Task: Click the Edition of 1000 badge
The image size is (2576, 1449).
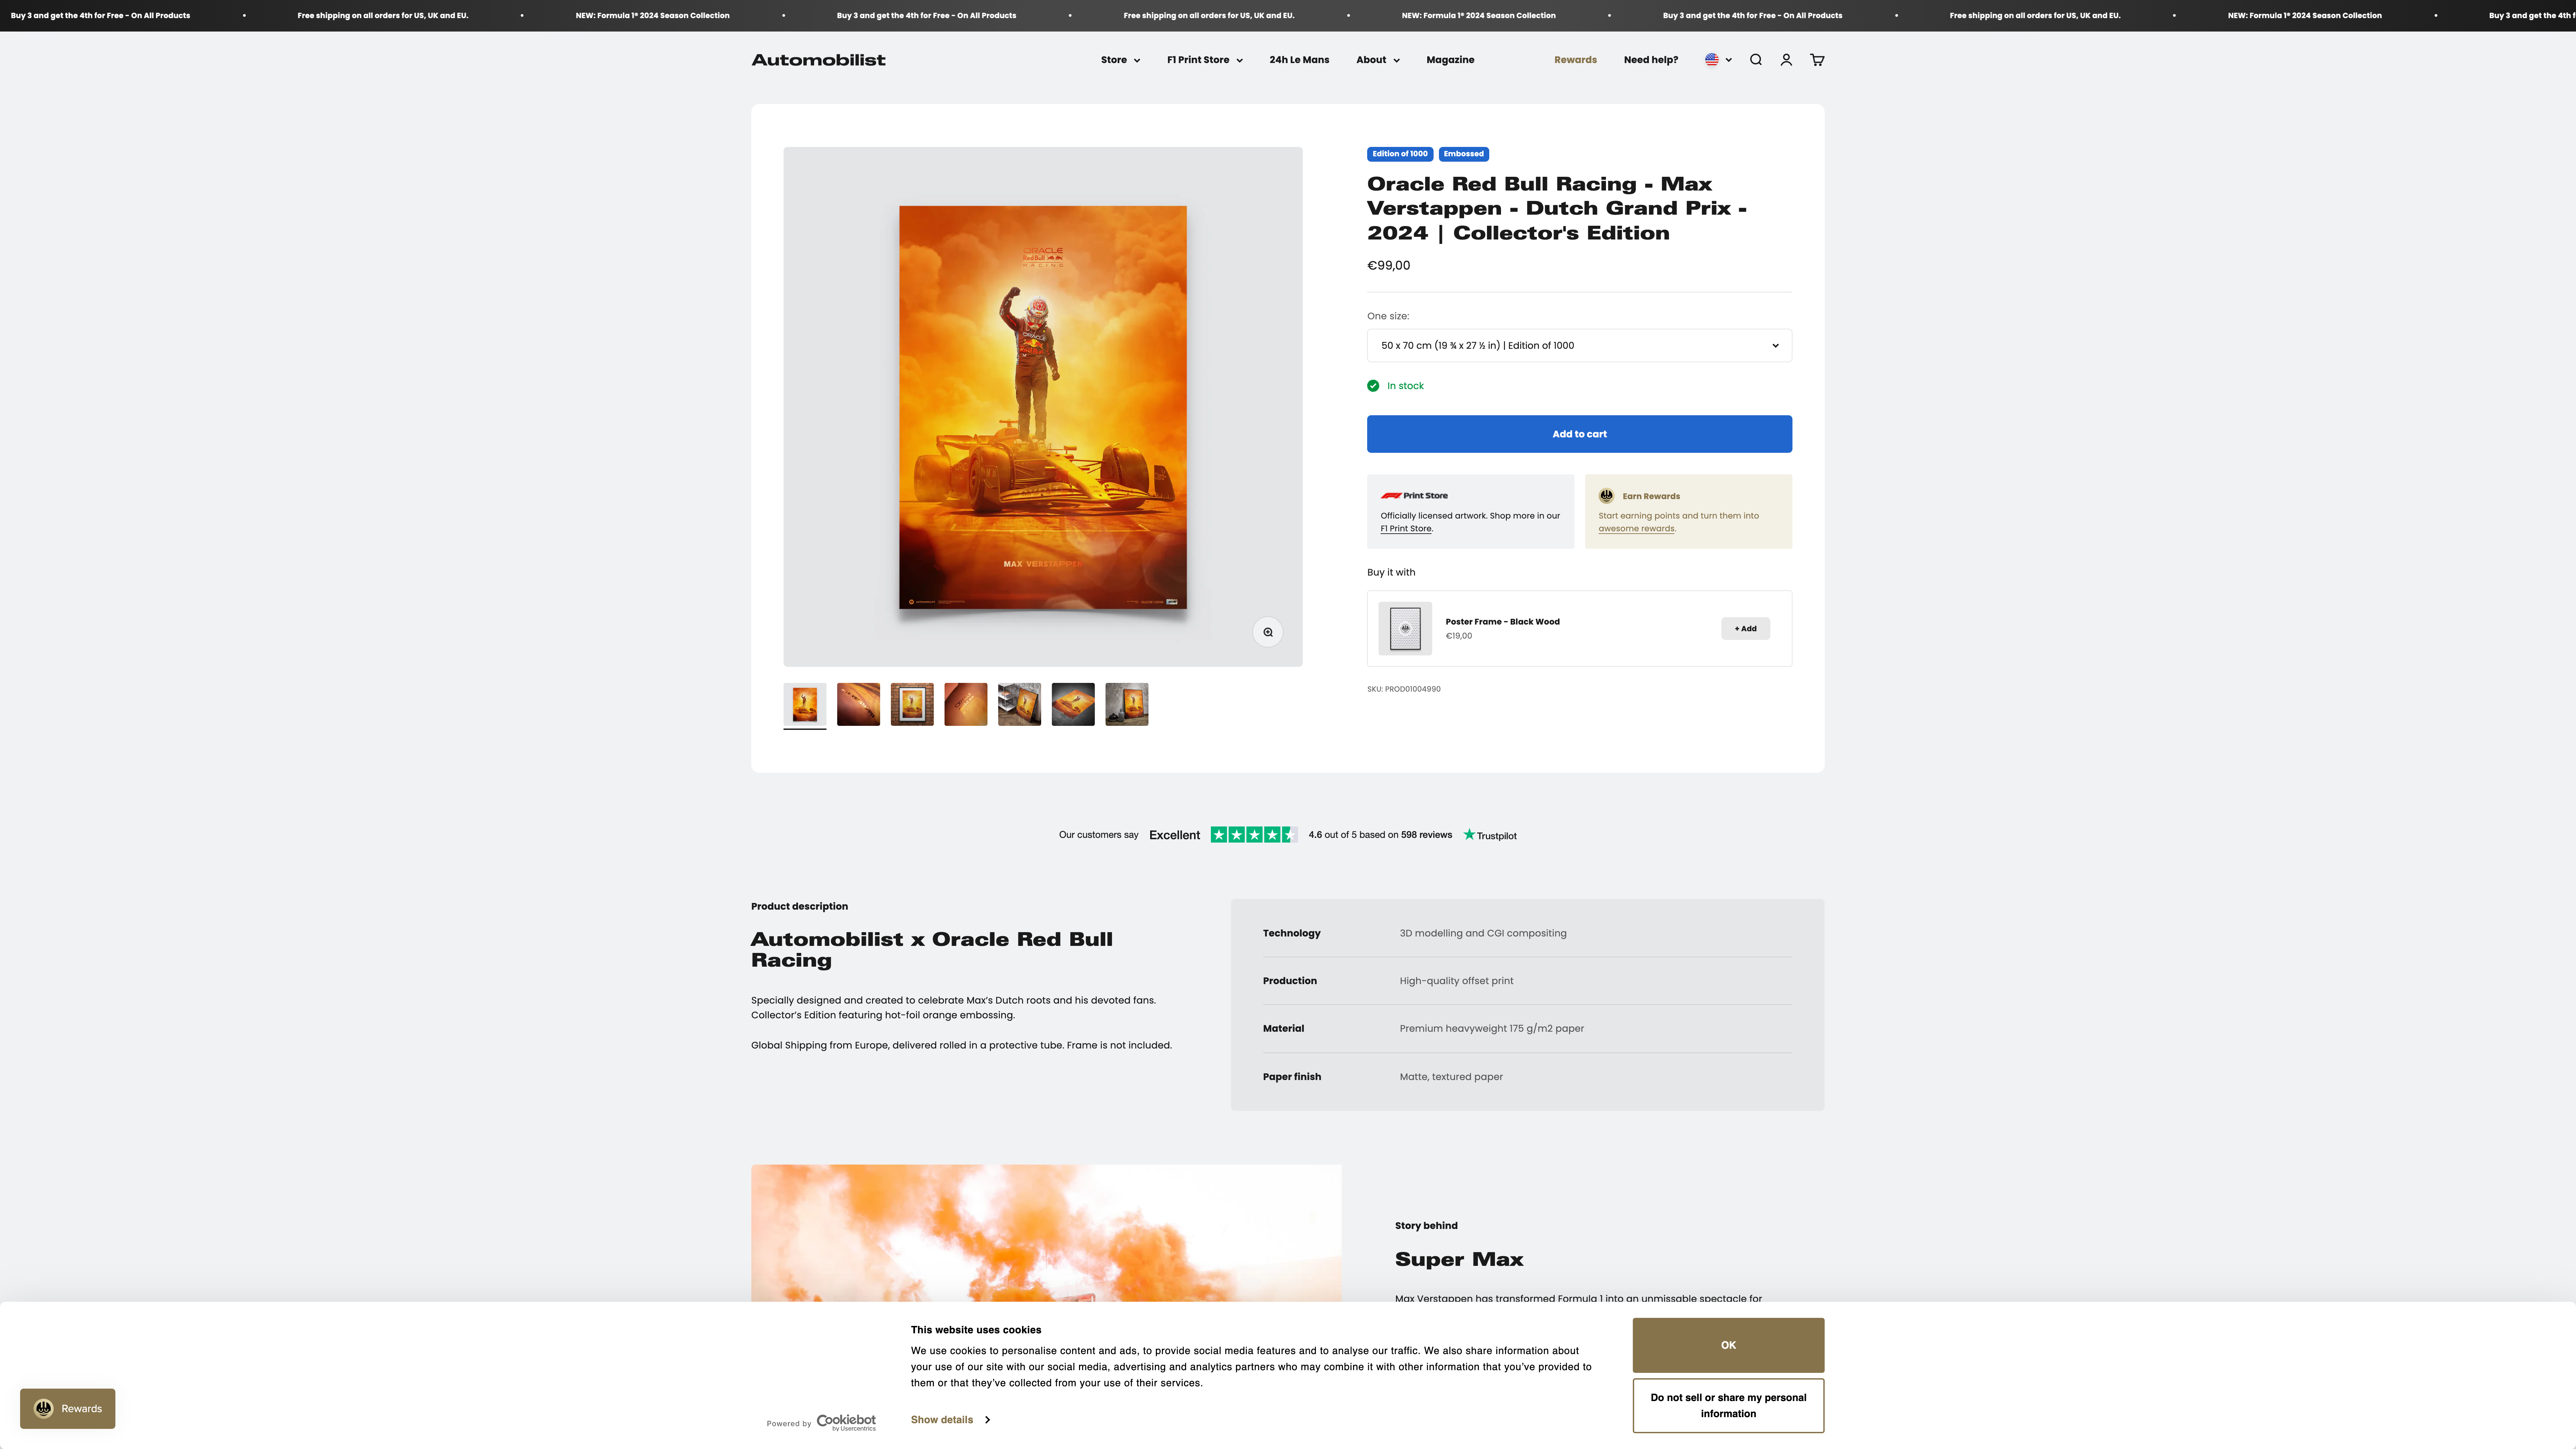Action: pos(1400,154)
